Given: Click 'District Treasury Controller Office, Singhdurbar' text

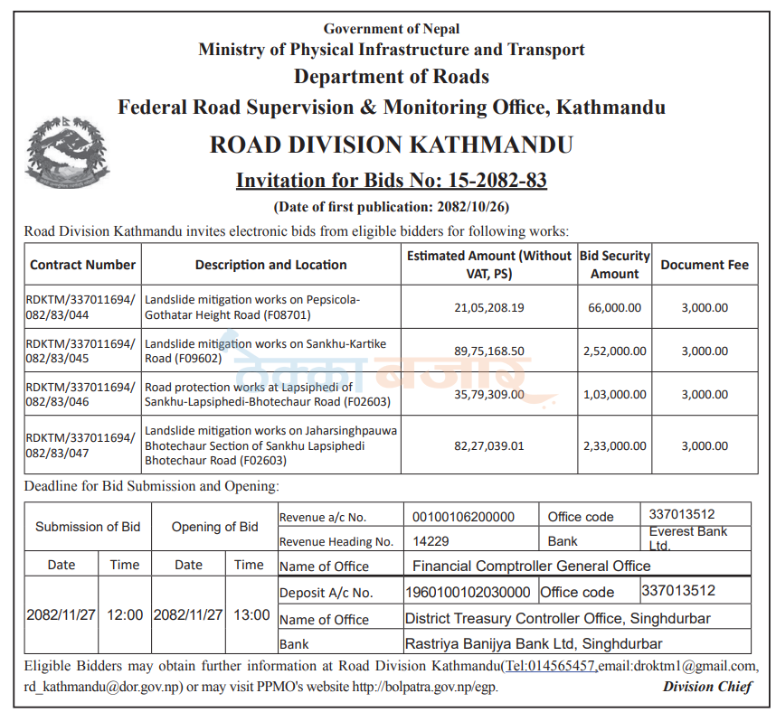Looking at the screenshot, I should coord(558,619).
